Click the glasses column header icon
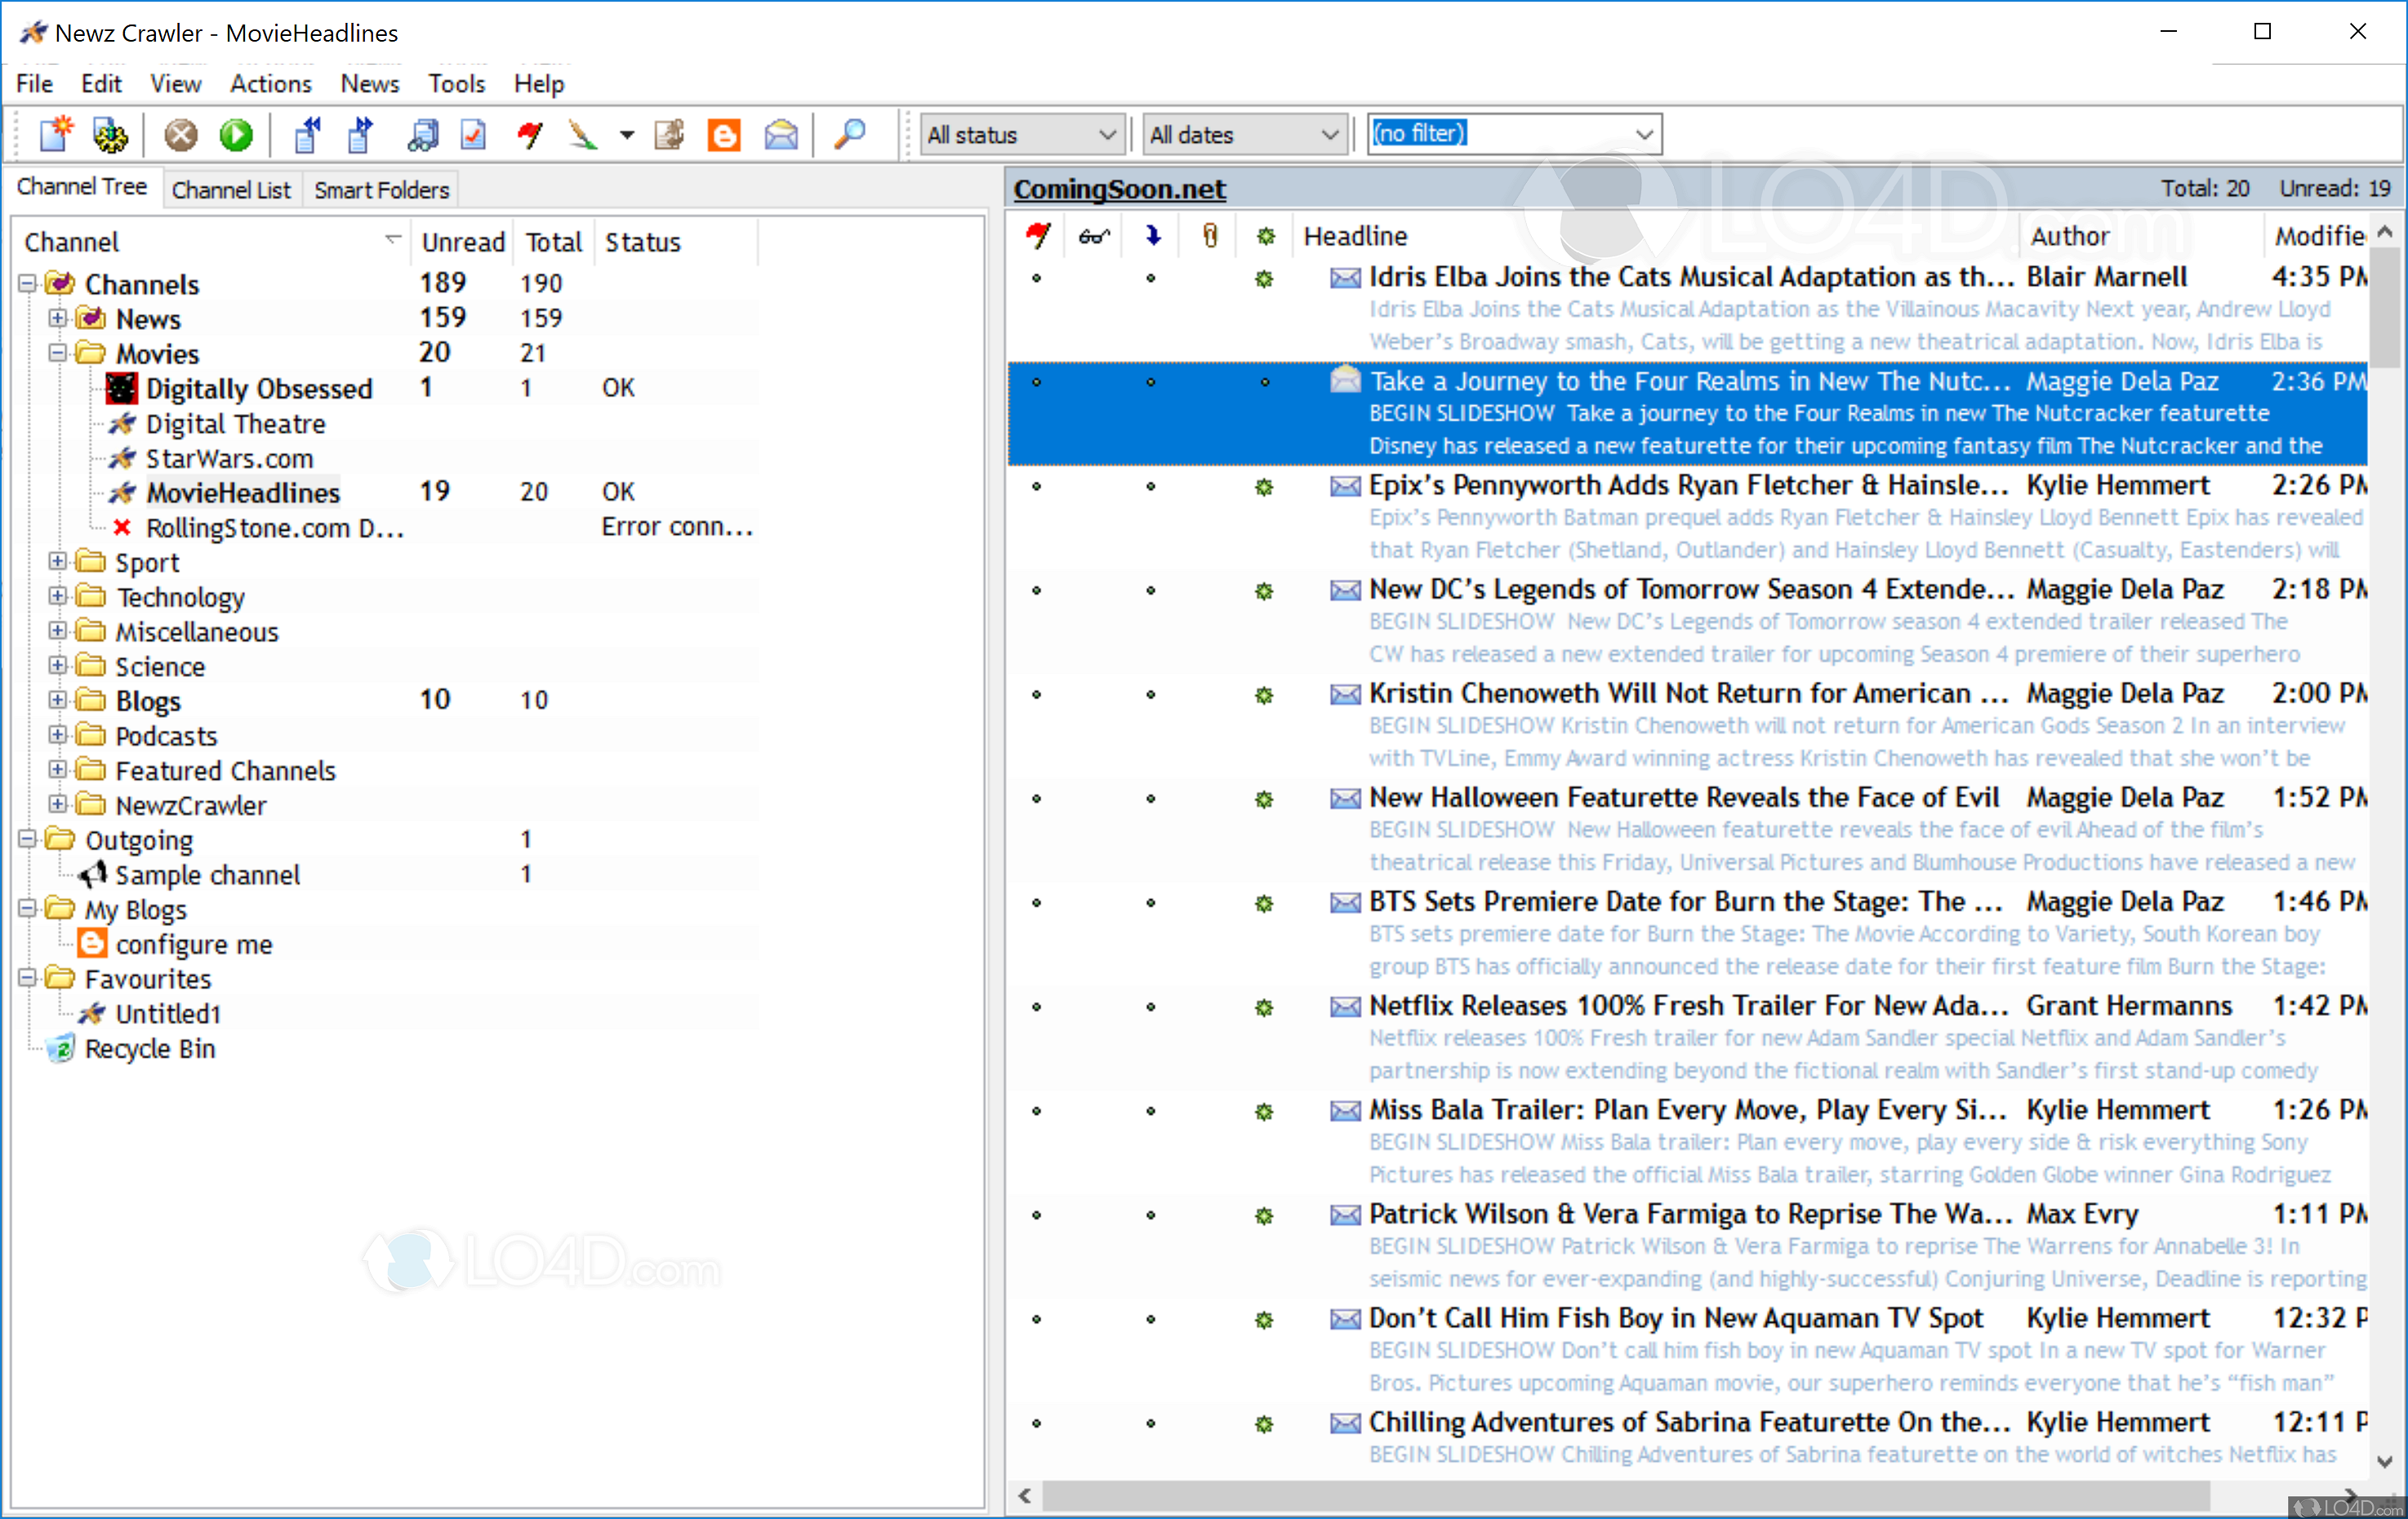This screenshot has width=2408, height=1519. click(x=1093, y=236)
